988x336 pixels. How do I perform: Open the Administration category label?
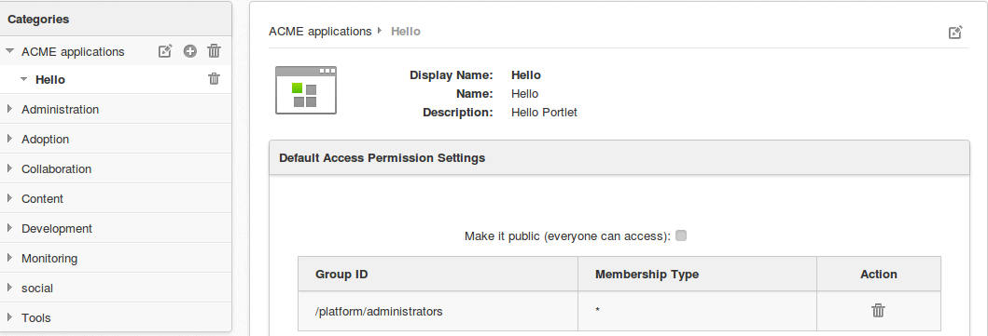[x=60, y=109]
